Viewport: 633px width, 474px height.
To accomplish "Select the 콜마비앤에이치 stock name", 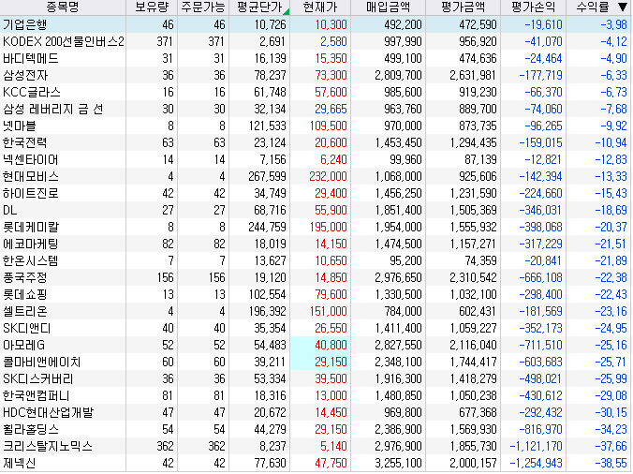I will point(41,363).
